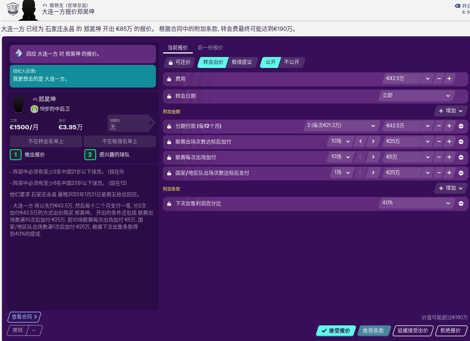The image size is (470, 341).
Task: Increase the 费用 amount with its plus stepper
Action: [449, 79]
